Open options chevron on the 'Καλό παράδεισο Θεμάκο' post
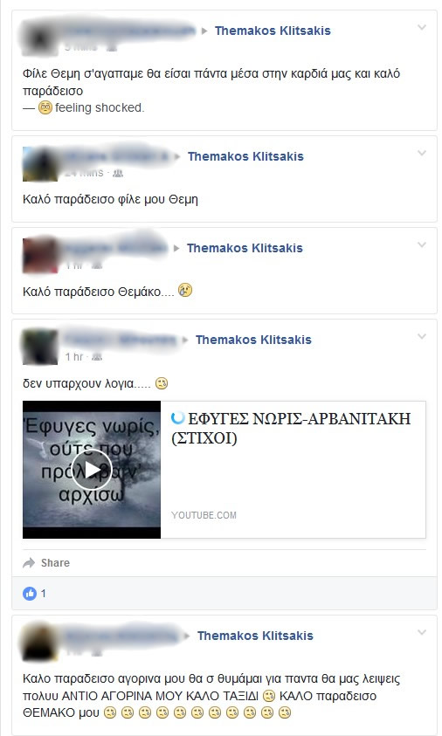Image resolution: width=442 pixels, height=736 pixels. point(422,244)
